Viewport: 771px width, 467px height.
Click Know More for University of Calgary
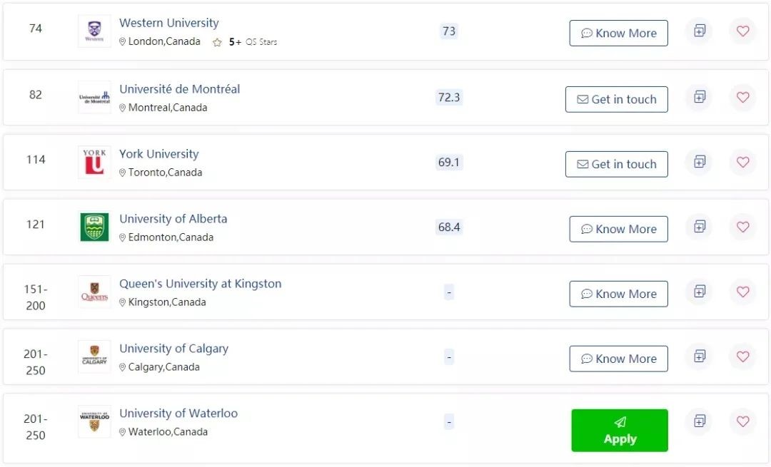click(x=618, y=359)
